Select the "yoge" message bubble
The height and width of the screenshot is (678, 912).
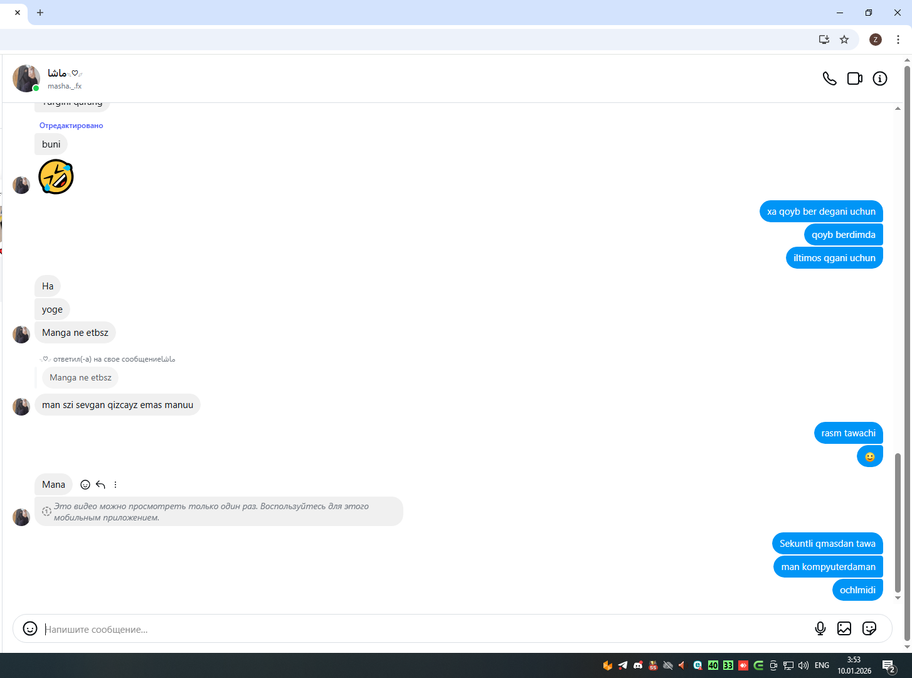pos(52,309)
